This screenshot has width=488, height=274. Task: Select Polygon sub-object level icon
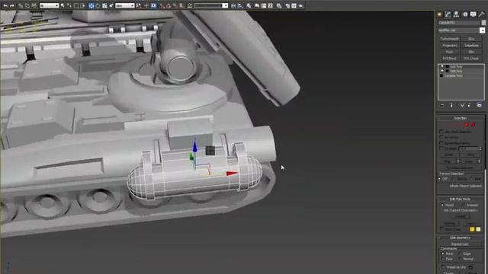pos(467,125)
